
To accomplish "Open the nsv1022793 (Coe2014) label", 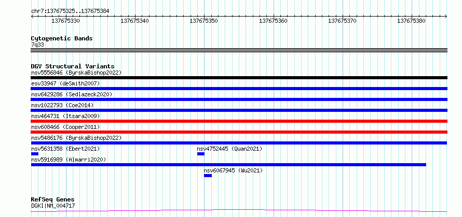I will [62, 105].
